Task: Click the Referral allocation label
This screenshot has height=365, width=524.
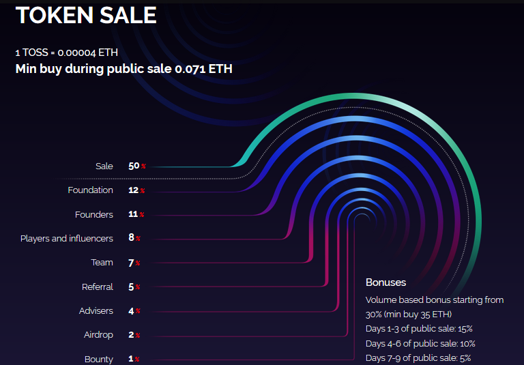Action: [98, 287]
